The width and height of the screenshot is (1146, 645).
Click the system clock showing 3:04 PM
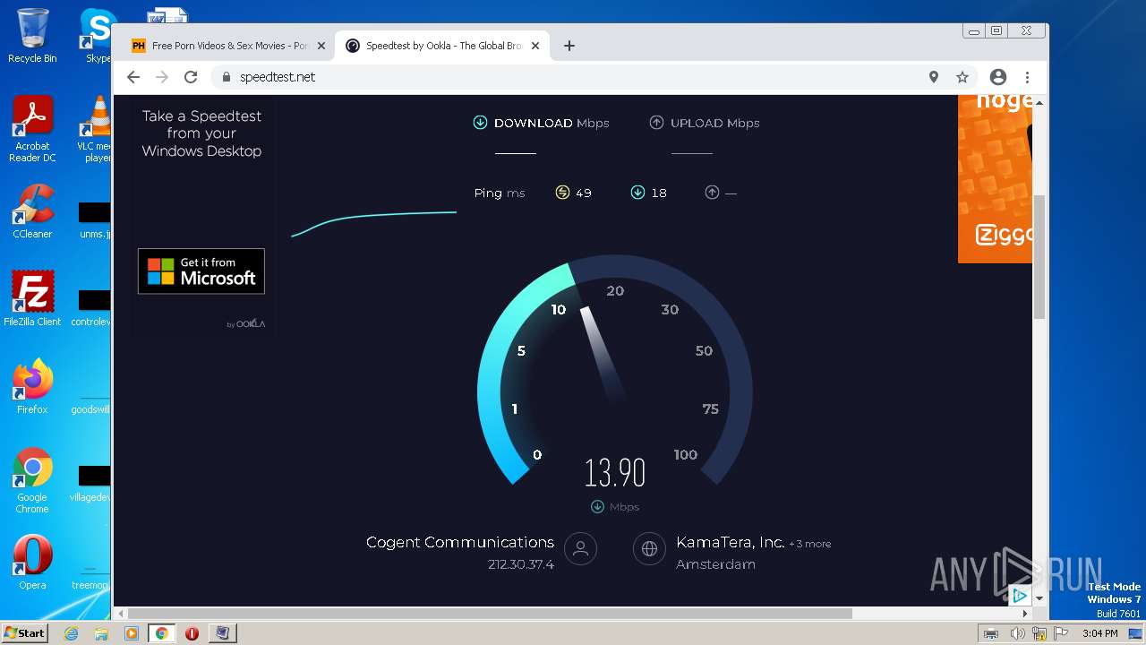pos(1099,633)
